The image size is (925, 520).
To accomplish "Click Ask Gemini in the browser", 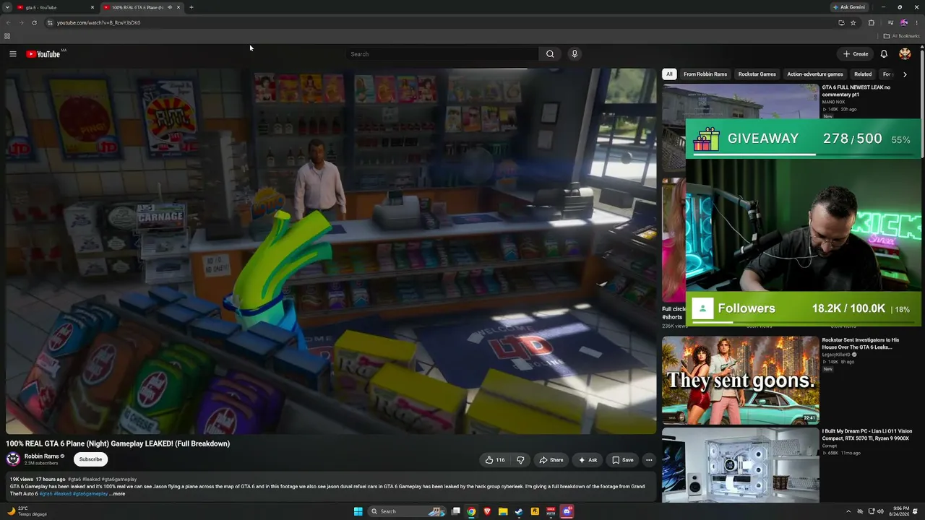I will [849, 7].
